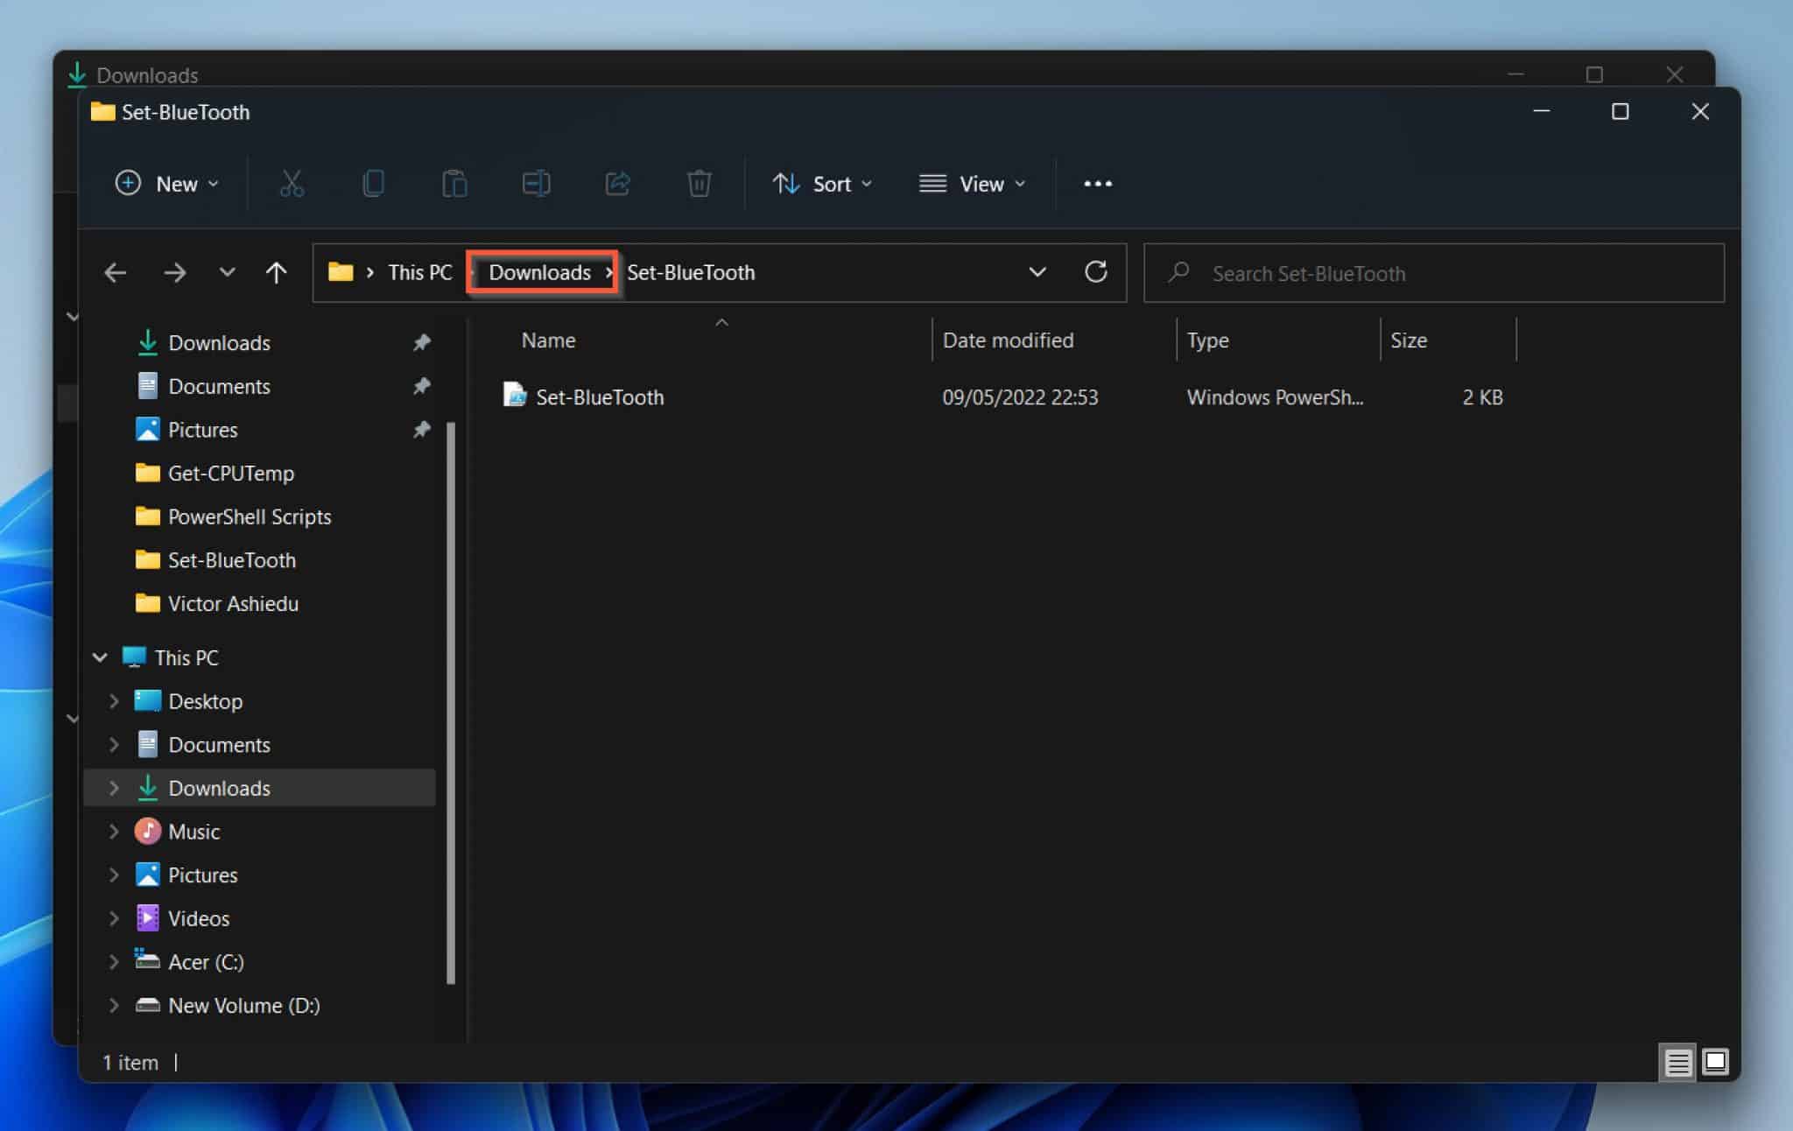Switch to details view in status bar
The image size is (1793, 1131).
[1677, 1062]
